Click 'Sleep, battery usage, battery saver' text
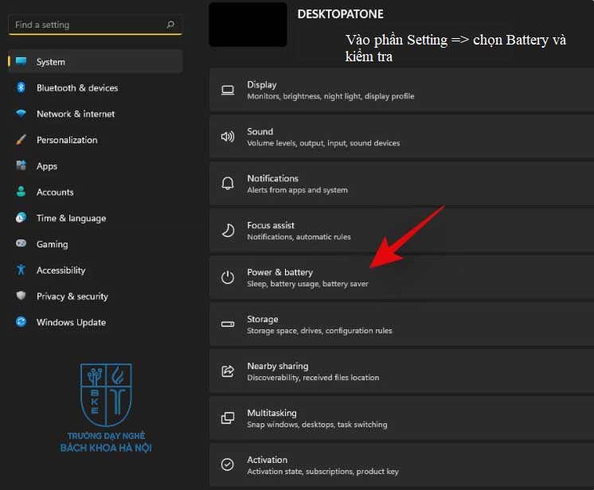This screenshot has height=490, width=594. (x=307, y=284)
